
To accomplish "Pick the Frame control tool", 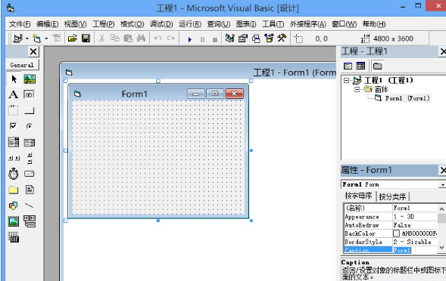I will click(x=13, y=110).
